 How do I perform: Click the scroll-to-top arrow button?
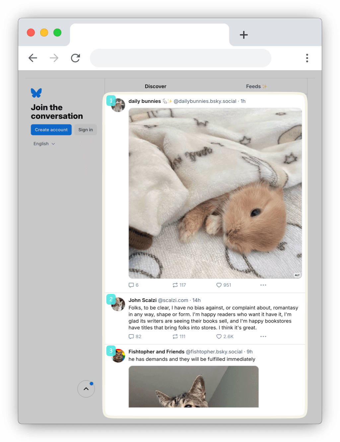[x=86, y=389]
